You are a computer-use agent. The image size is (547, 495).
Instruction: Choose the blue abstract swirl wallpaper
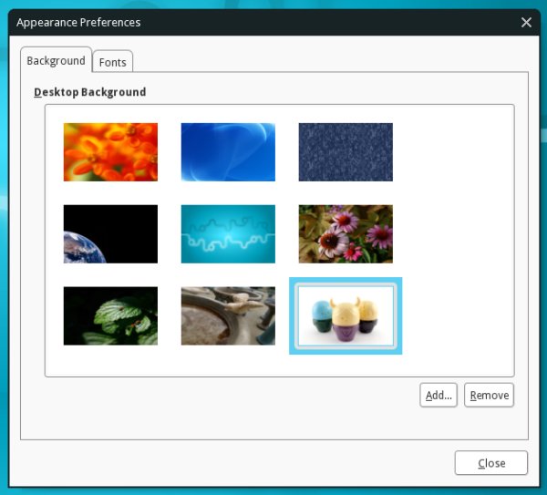[228, 152]
